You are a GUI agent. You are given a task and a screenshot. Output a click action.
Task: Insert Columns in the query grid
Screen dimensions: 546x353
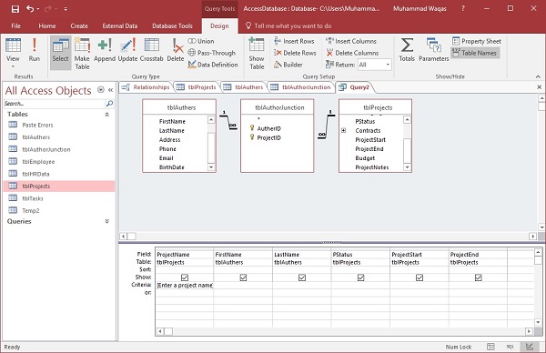[x=351, y=41]
